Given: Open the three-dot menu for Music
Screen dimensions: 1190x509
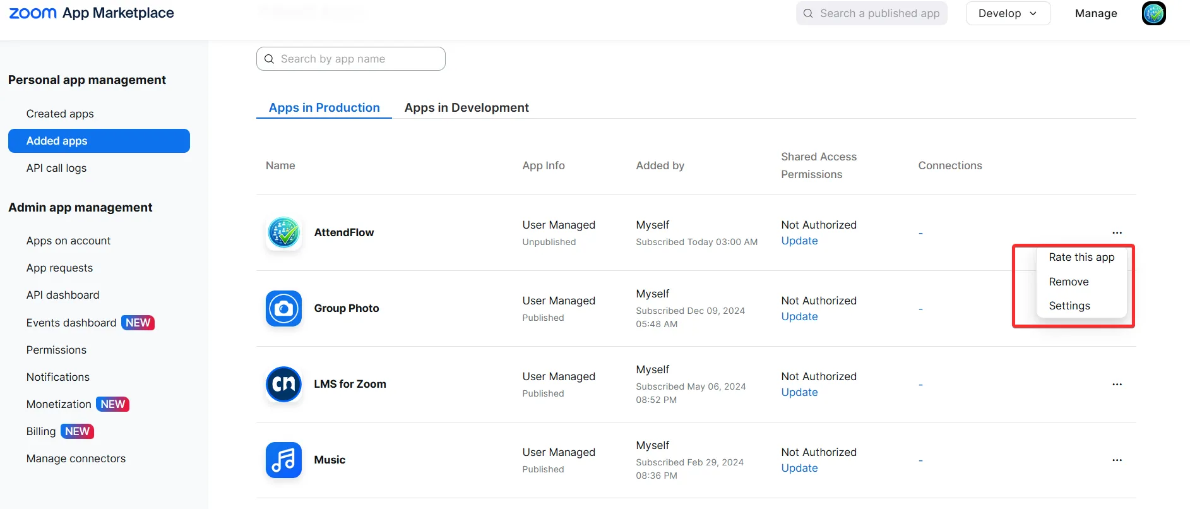Looking at the screenshot, I should pos(1117,460).
